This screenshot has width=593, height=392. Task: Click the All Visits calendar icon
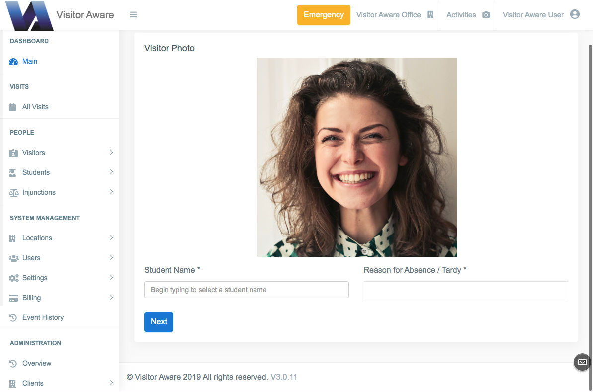click(12, 107)
